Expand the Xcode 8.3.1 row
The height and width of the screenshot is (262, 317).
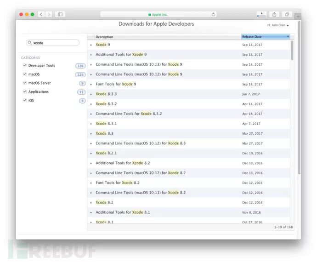pos(91,124)
